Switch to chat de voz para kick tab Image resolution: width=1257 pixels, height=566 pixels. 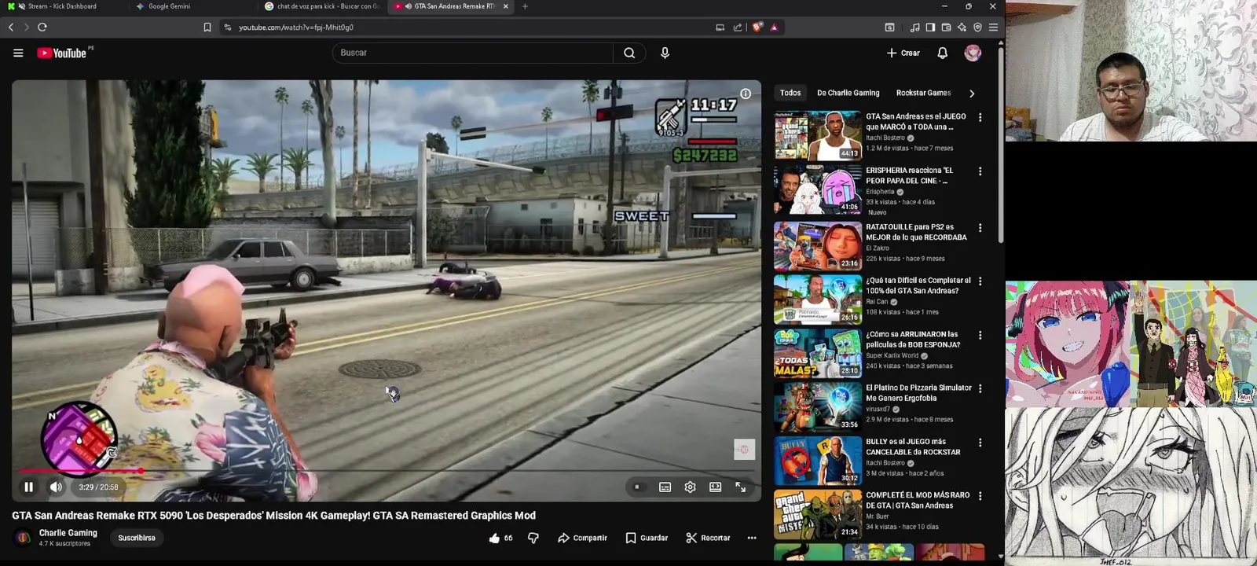322,6
